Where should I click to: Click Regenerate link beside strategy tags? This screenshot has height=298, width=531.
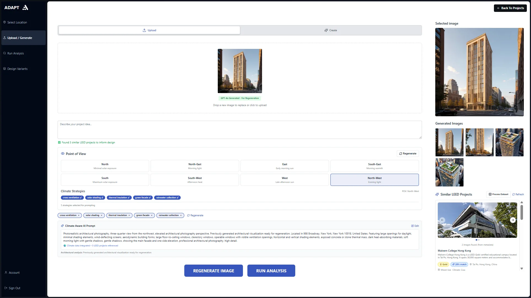[195, 215]
